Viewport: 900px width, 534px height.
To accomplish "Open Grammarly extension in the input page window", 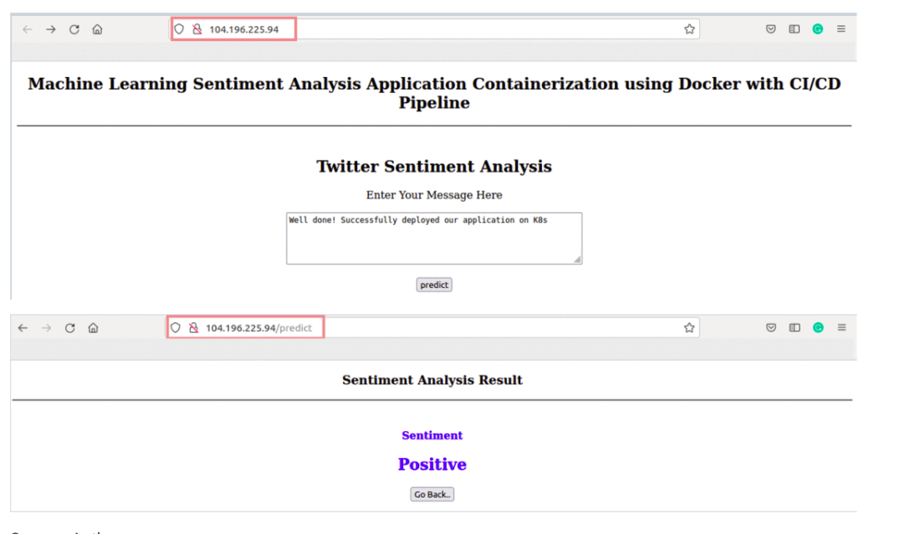I will pos(817,29).
